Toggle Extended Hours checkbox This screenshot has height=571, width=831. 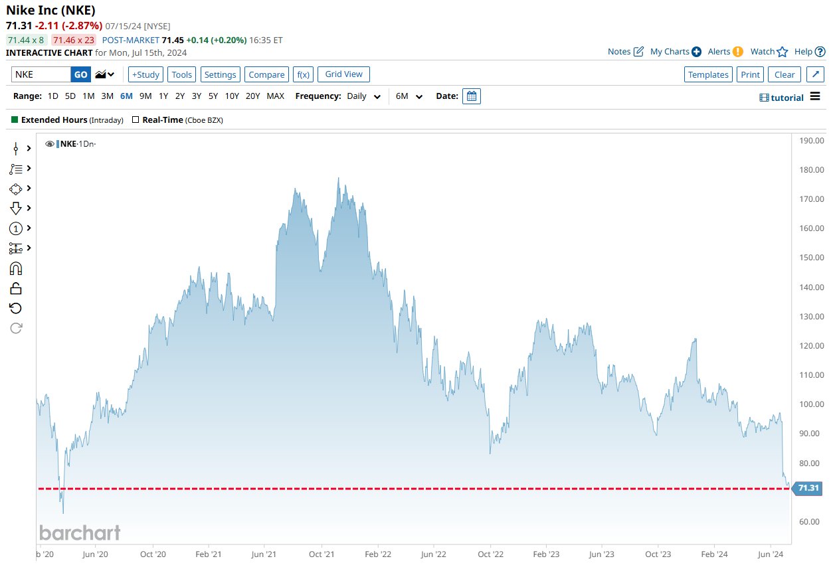click(15, 120)
